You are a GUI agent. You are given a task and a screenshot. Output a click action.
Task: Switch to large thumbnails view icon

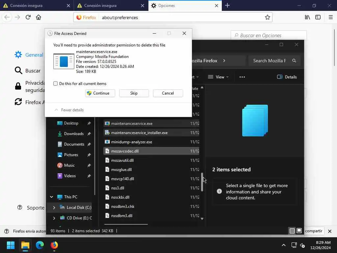click(299, 231)
